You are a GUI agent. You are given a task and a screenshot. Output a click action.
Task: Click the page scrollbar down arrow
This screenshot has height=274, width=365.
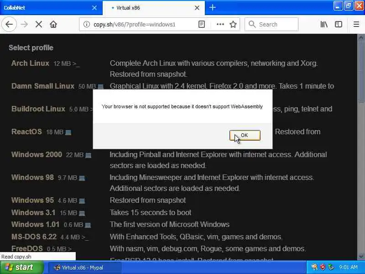[x=361, y=257]
